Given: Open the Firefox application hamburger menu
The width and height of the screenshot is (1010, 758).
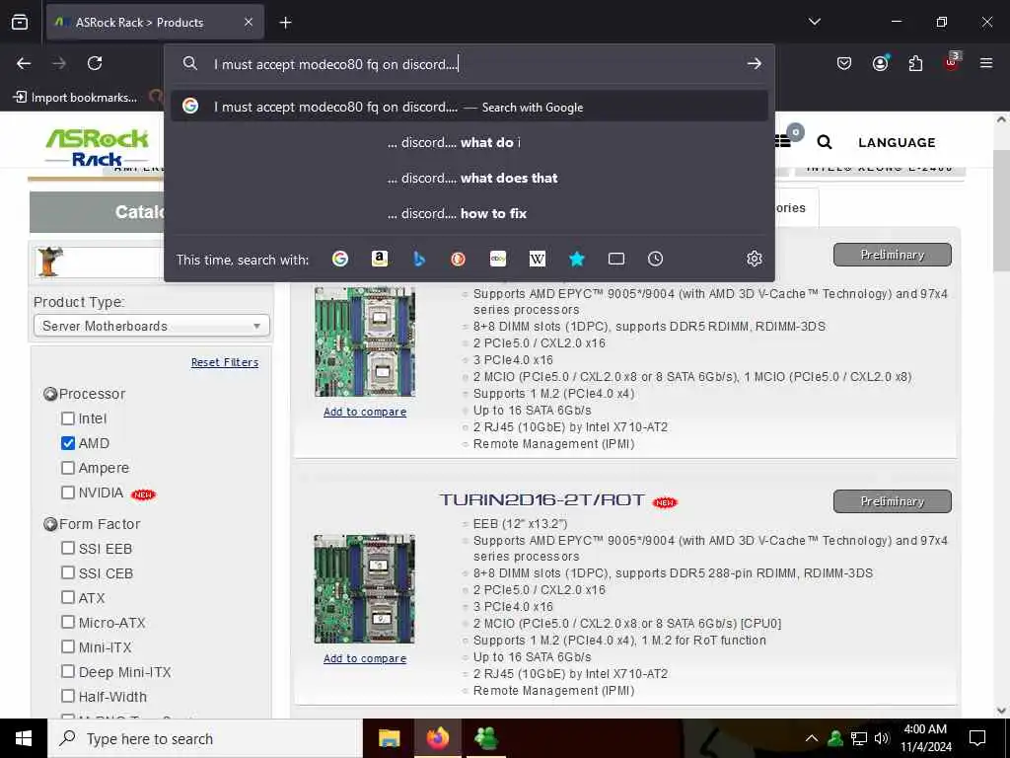Looking at the screenshot, I should click(x=986, y=63).
